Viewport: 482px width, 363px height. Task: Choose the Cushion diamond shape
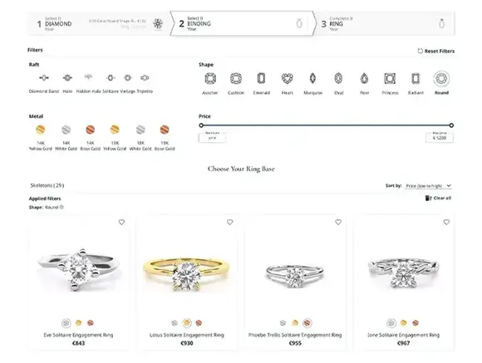pos(236,79)
